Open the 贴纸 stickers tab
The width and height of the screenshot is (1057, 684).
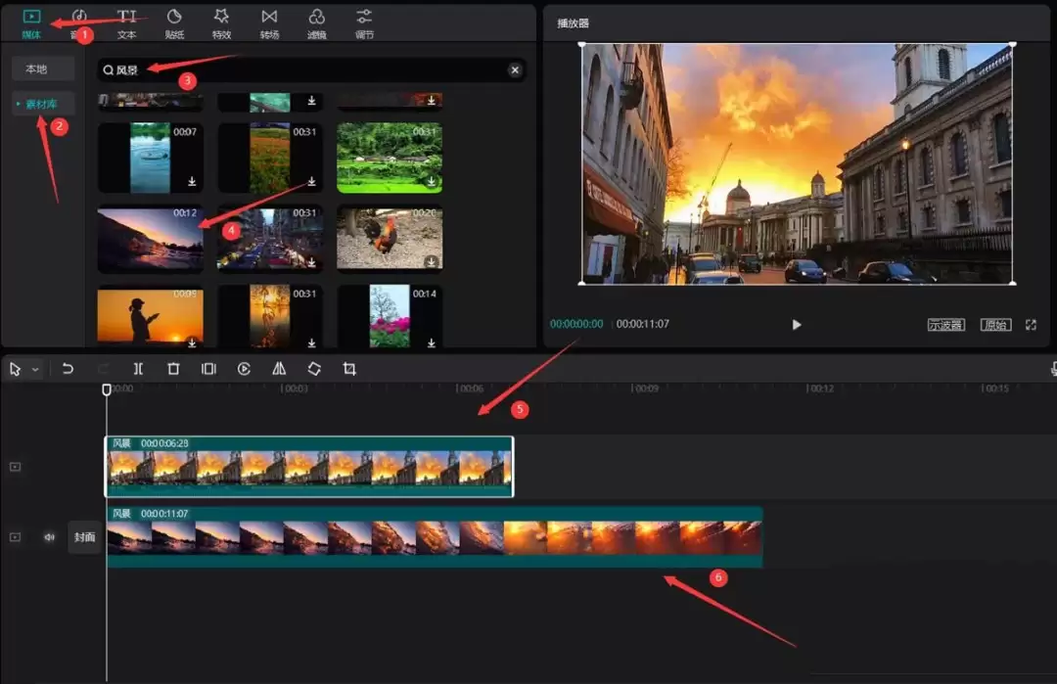[x=174, y=23]
